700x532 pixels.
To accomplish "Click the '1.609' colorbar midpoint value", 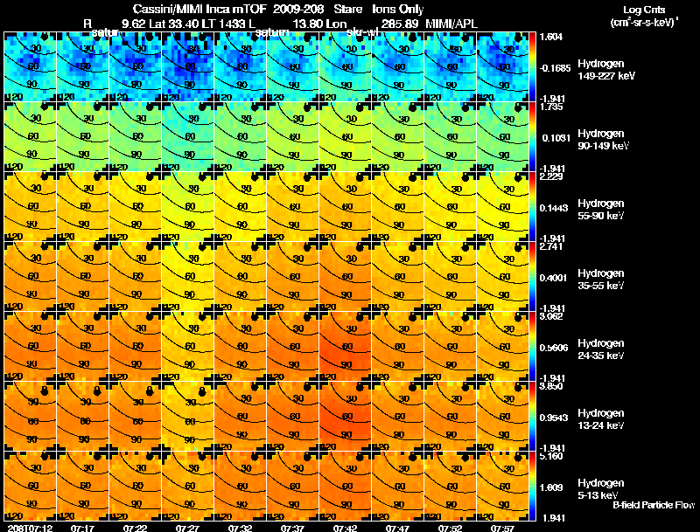I will (551, 488).
